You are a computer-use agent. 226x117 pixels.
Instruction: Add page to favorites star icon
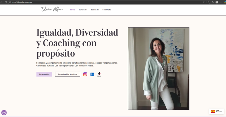[208, 2]
